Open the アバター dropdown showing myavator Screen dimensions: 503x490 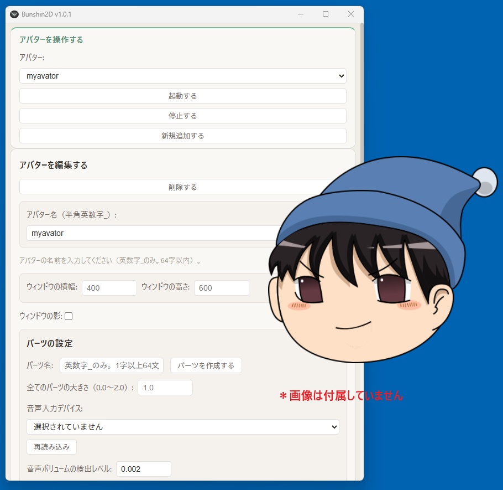[x=183, y=76]
